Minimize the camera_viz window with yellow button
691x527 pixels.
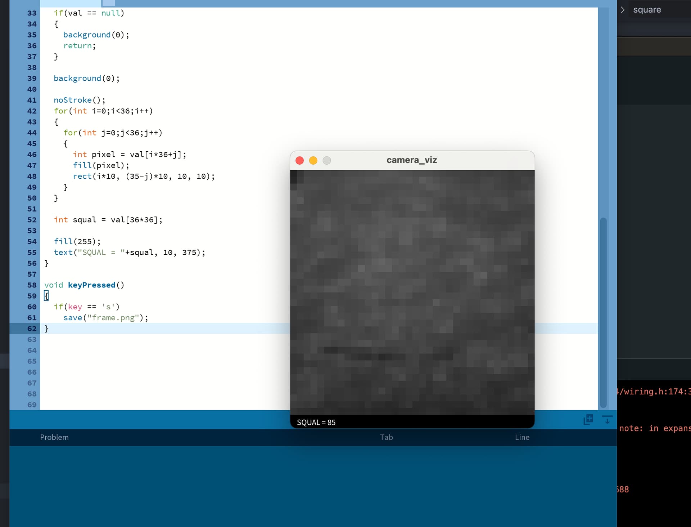[313, 161]
